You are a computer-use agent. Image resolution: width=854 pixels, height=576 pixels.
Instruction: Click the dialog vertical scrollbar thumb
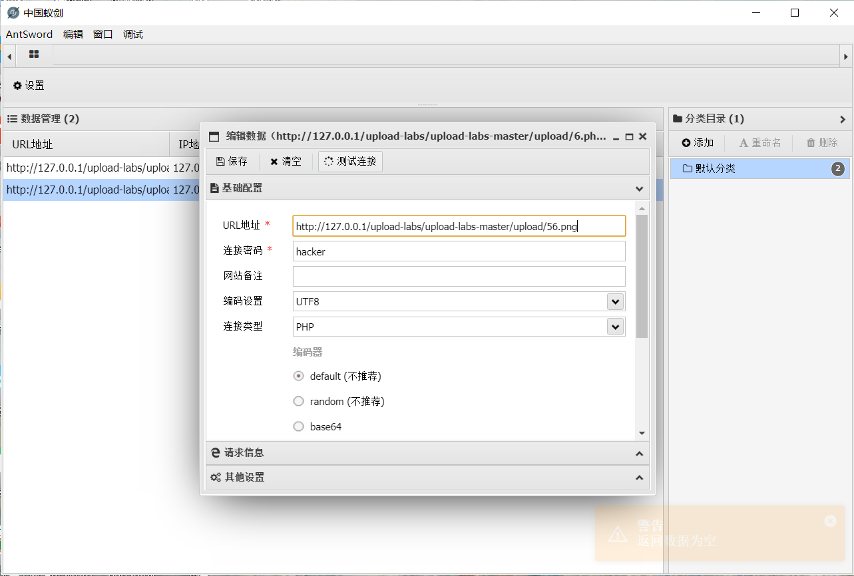pyautogui.click(x=642, y=276)
